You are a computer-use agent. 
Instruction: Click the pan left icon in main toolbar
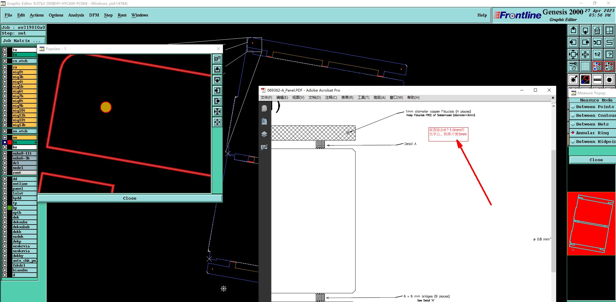[573, 42]
